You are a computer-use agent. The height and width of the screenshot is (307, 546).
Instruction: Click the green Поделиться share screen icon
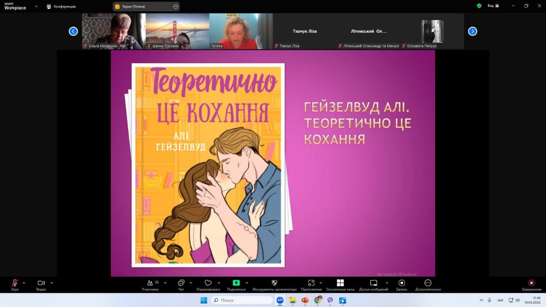point(236,283)
